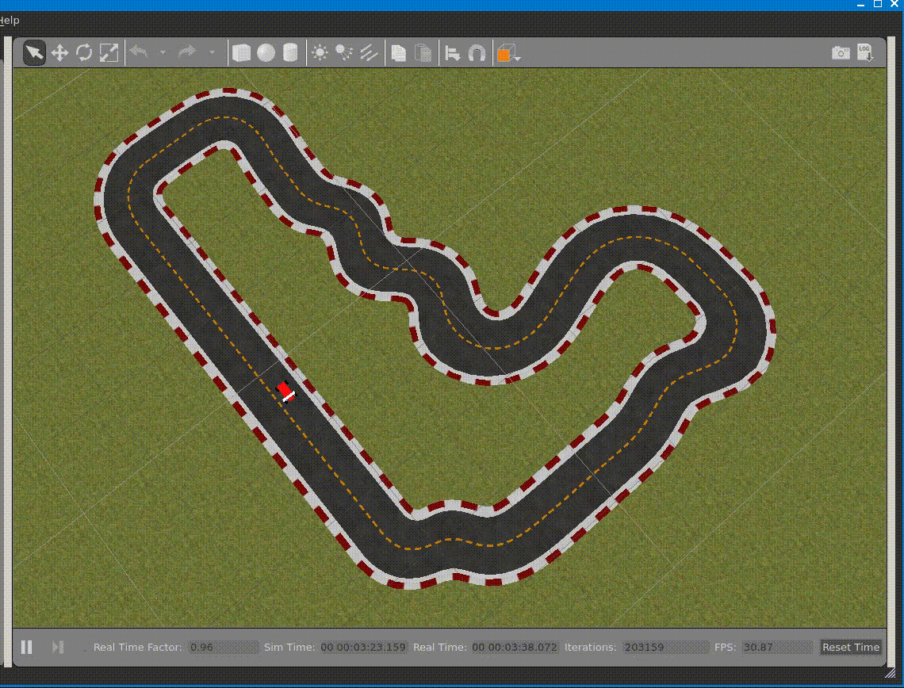Image resolution: width=904 pixels, height=688 pixels.
Task: Click the redo arrow
Action: (187, 52)
